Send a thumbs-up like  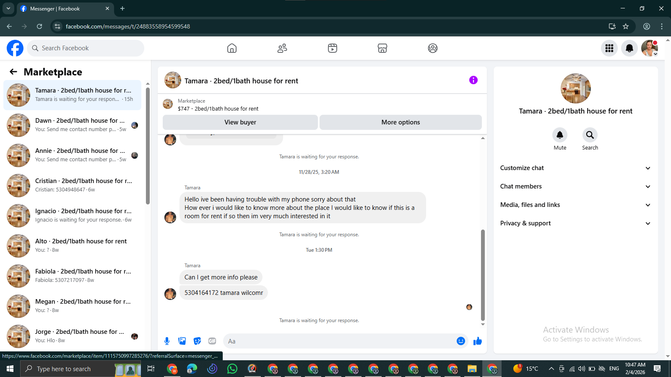click(478, 341)
